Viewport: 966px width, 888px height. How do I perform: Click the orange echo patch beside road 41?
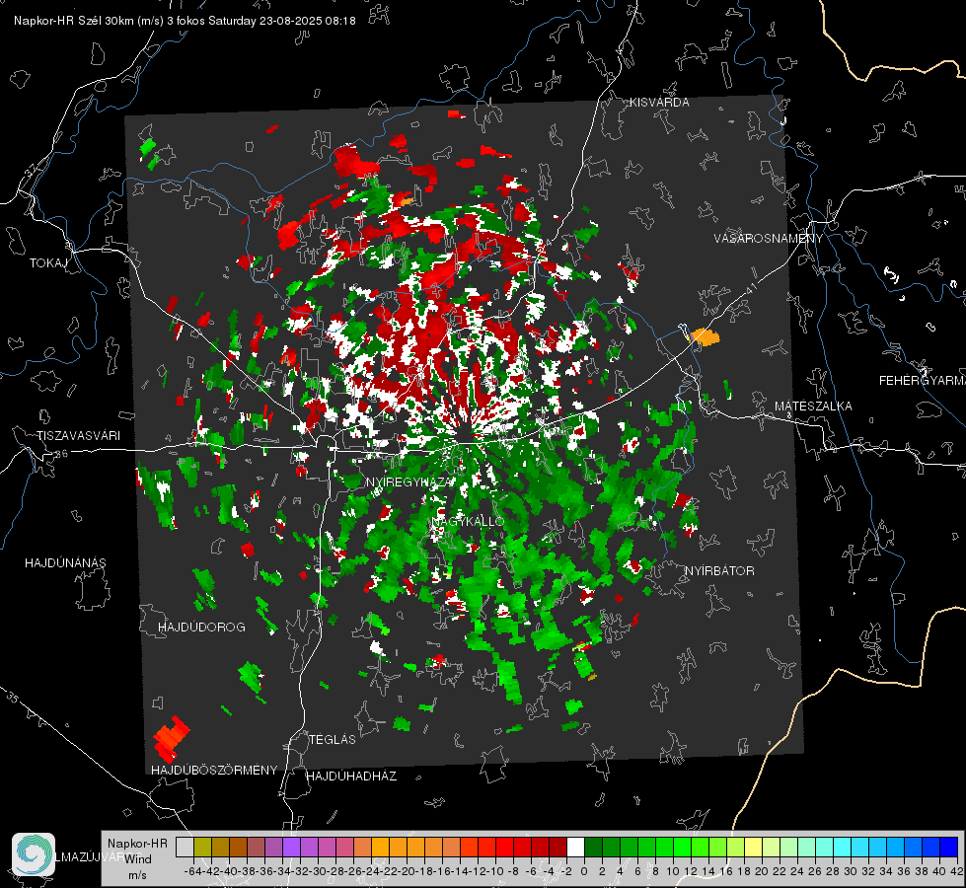point(705,337)
